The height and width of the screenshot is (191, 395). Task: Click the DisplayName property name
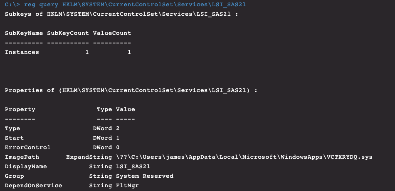pyautogui.click(x=26, y=167)
